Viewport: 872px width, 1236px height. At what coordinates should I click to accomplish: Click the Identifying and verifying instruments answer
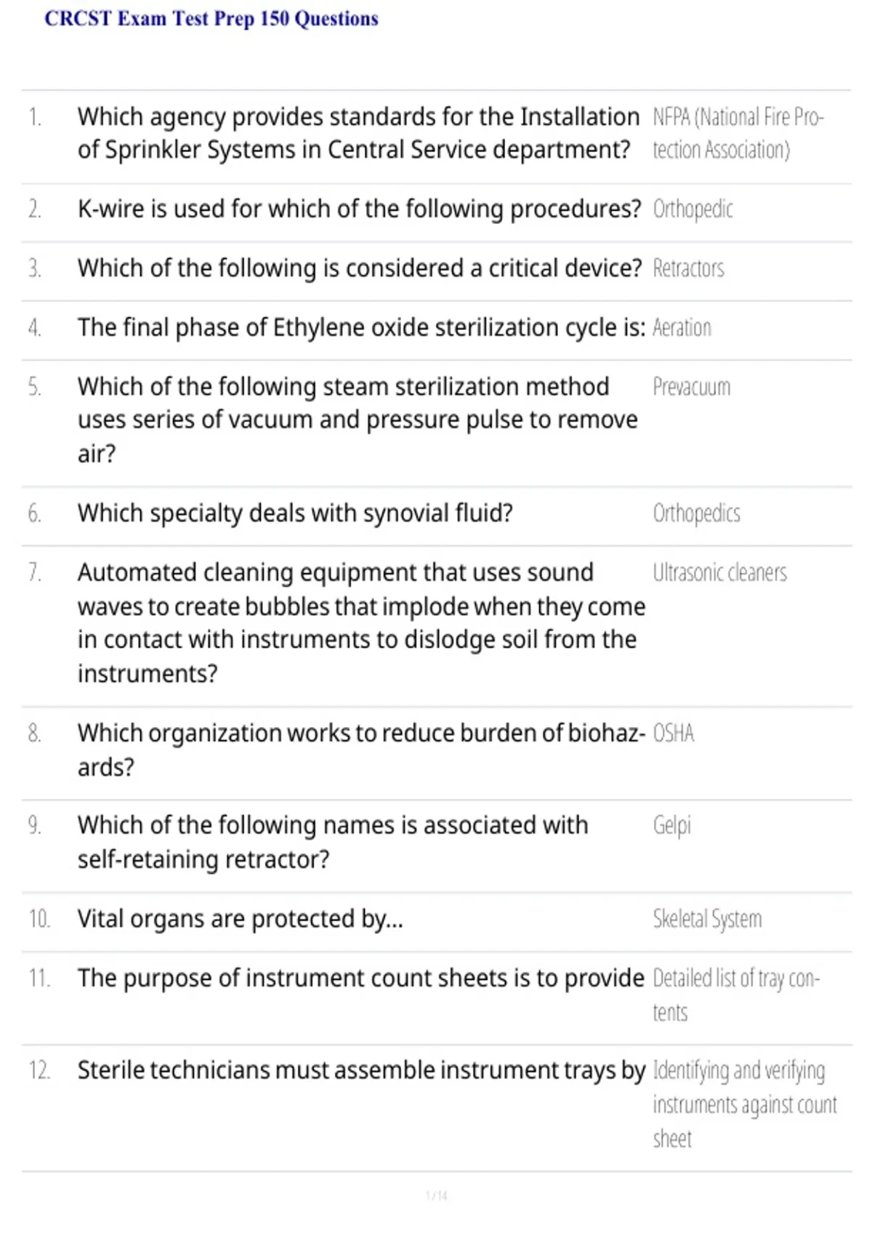[x=745, y=1104]
